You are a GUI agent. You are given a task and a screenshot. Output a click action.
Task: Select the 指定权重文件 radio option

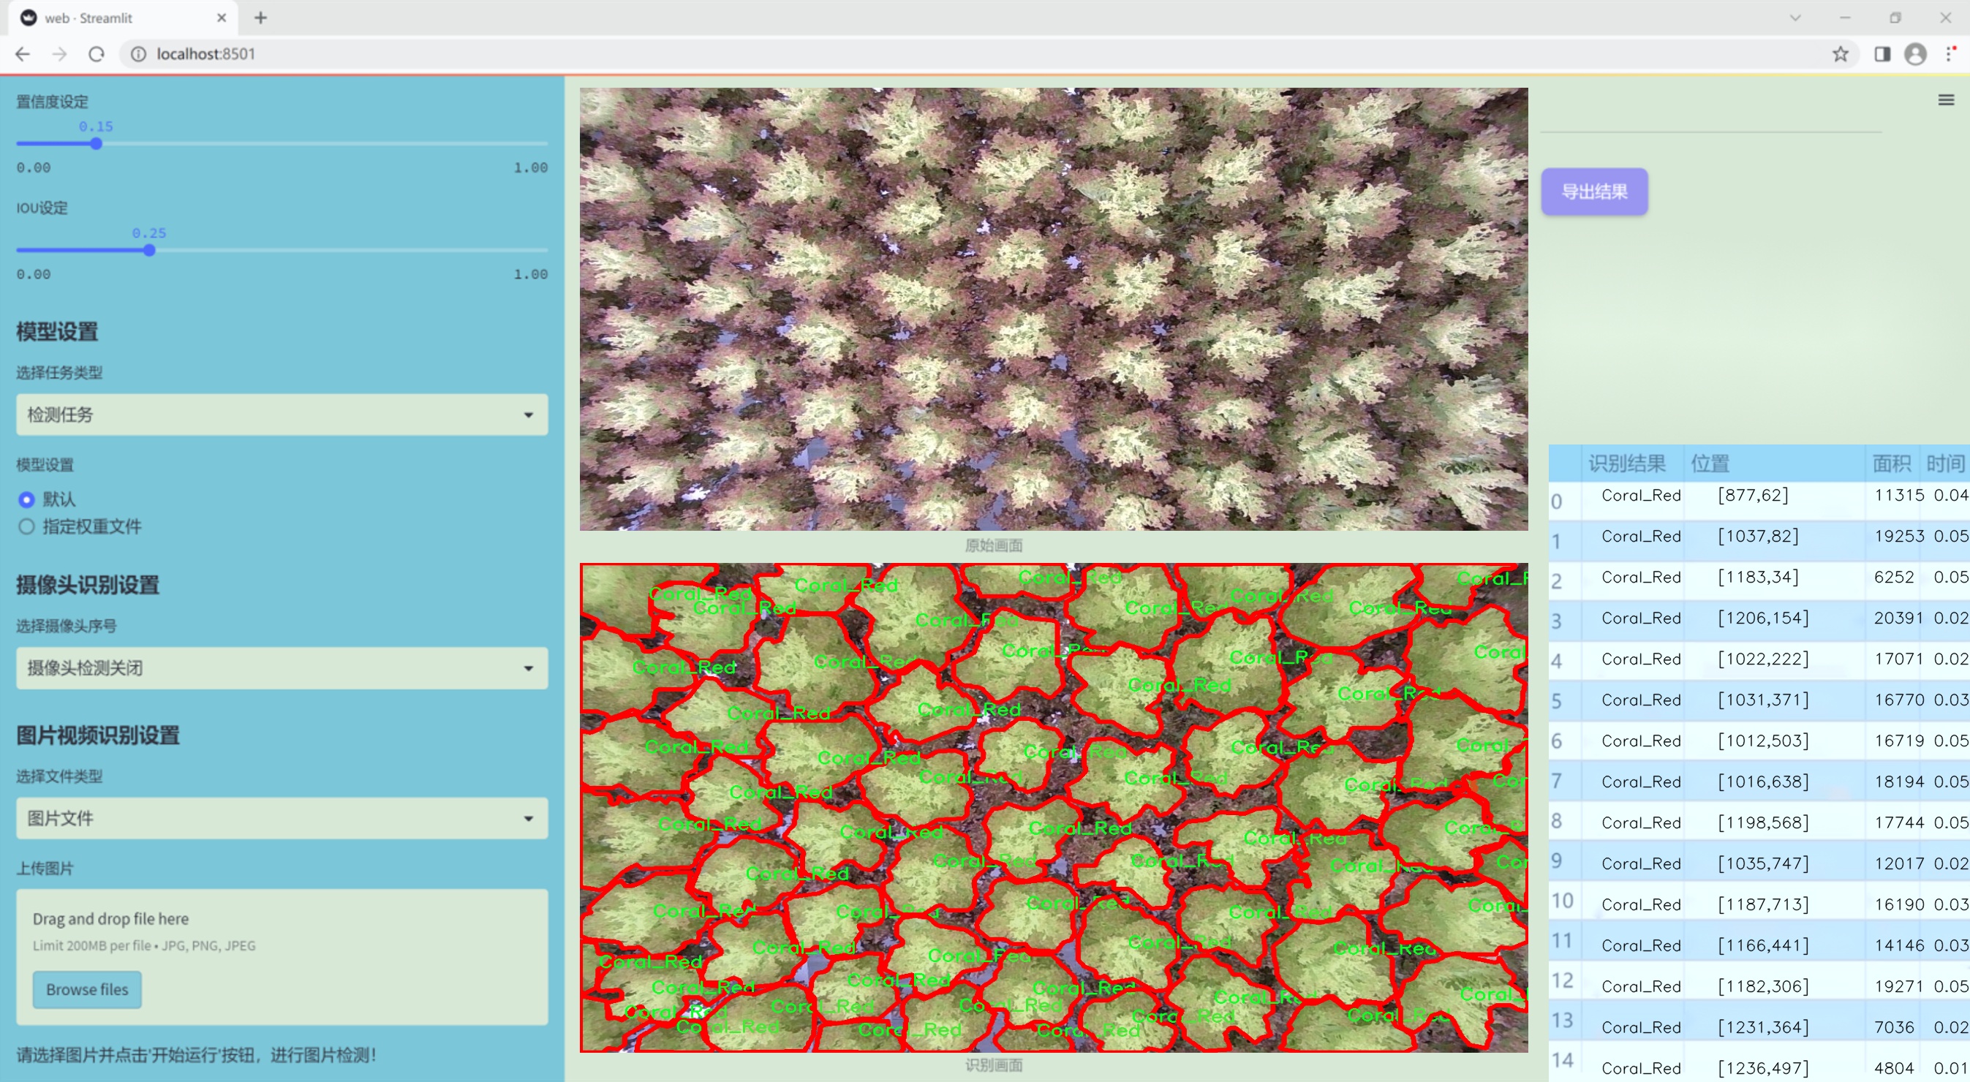click(x=27, y=526)
